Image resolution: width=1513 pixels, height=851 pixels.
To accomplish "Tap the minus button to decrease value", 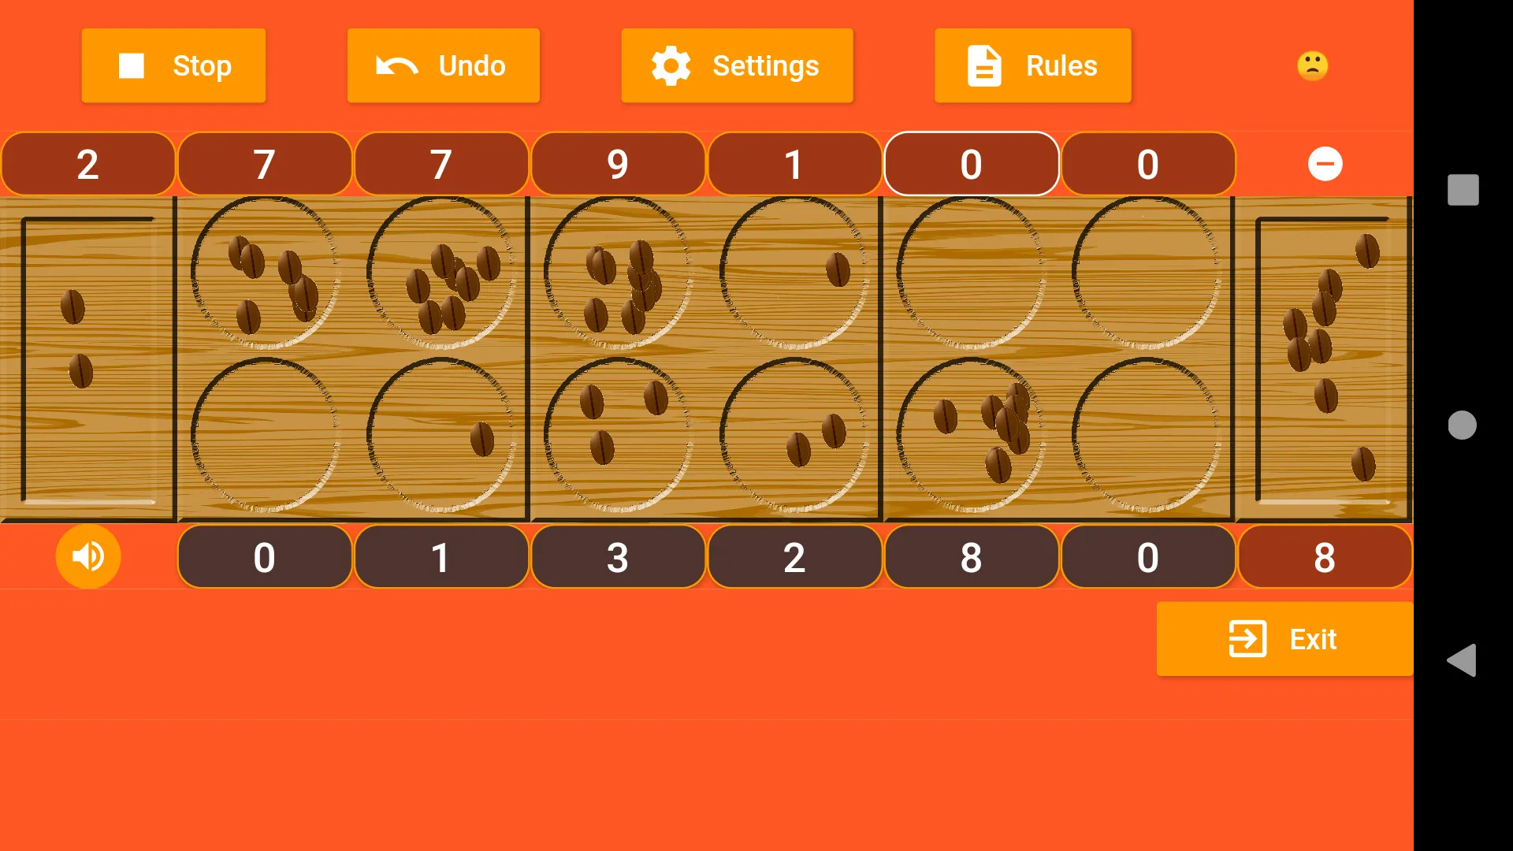I will click(x=1325, y=164).
